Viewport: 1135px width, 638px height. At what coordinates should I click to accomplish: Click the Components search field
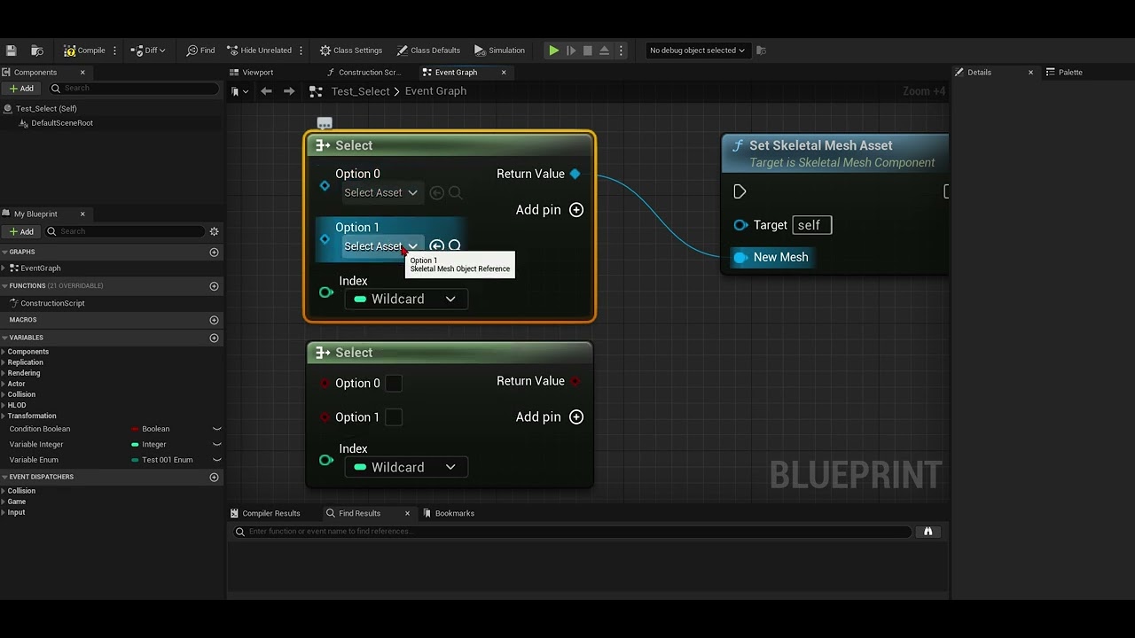point(133,89)
